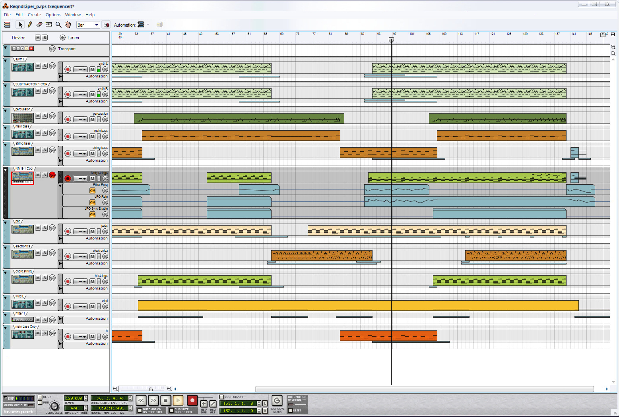This screenshot has width=619, height=417.
Task: Open the Bar snap value dropdown
Action: coord(88,25)
